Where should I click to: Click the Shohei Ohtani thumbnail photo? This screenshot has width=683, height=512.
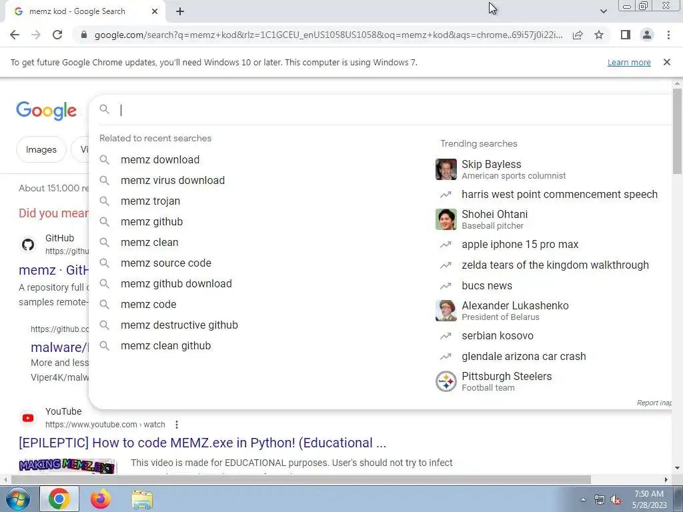pyautogui.click(x=446, y=219)
